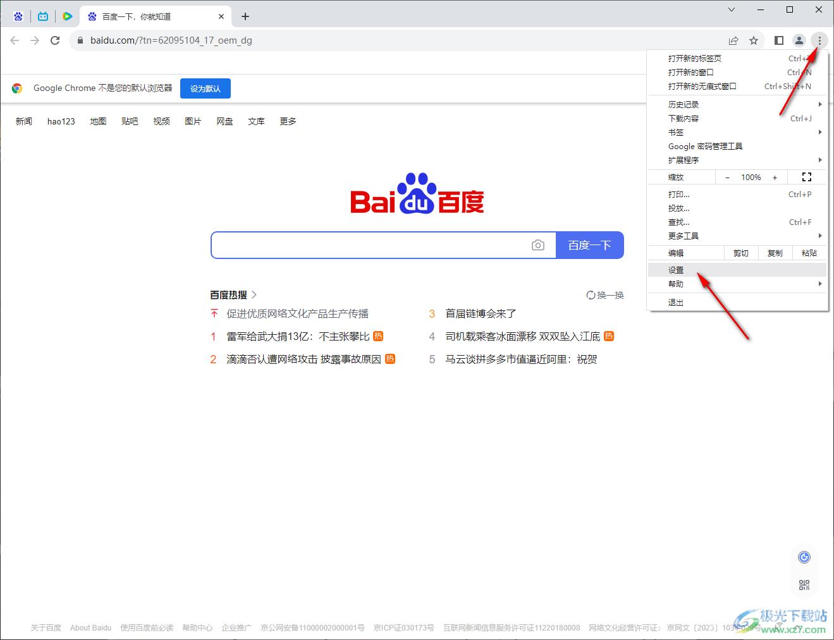The height and width of the screenshot is (640, 834).
Task: Open the 贴吧 navigation link
Action: point(130,121)
